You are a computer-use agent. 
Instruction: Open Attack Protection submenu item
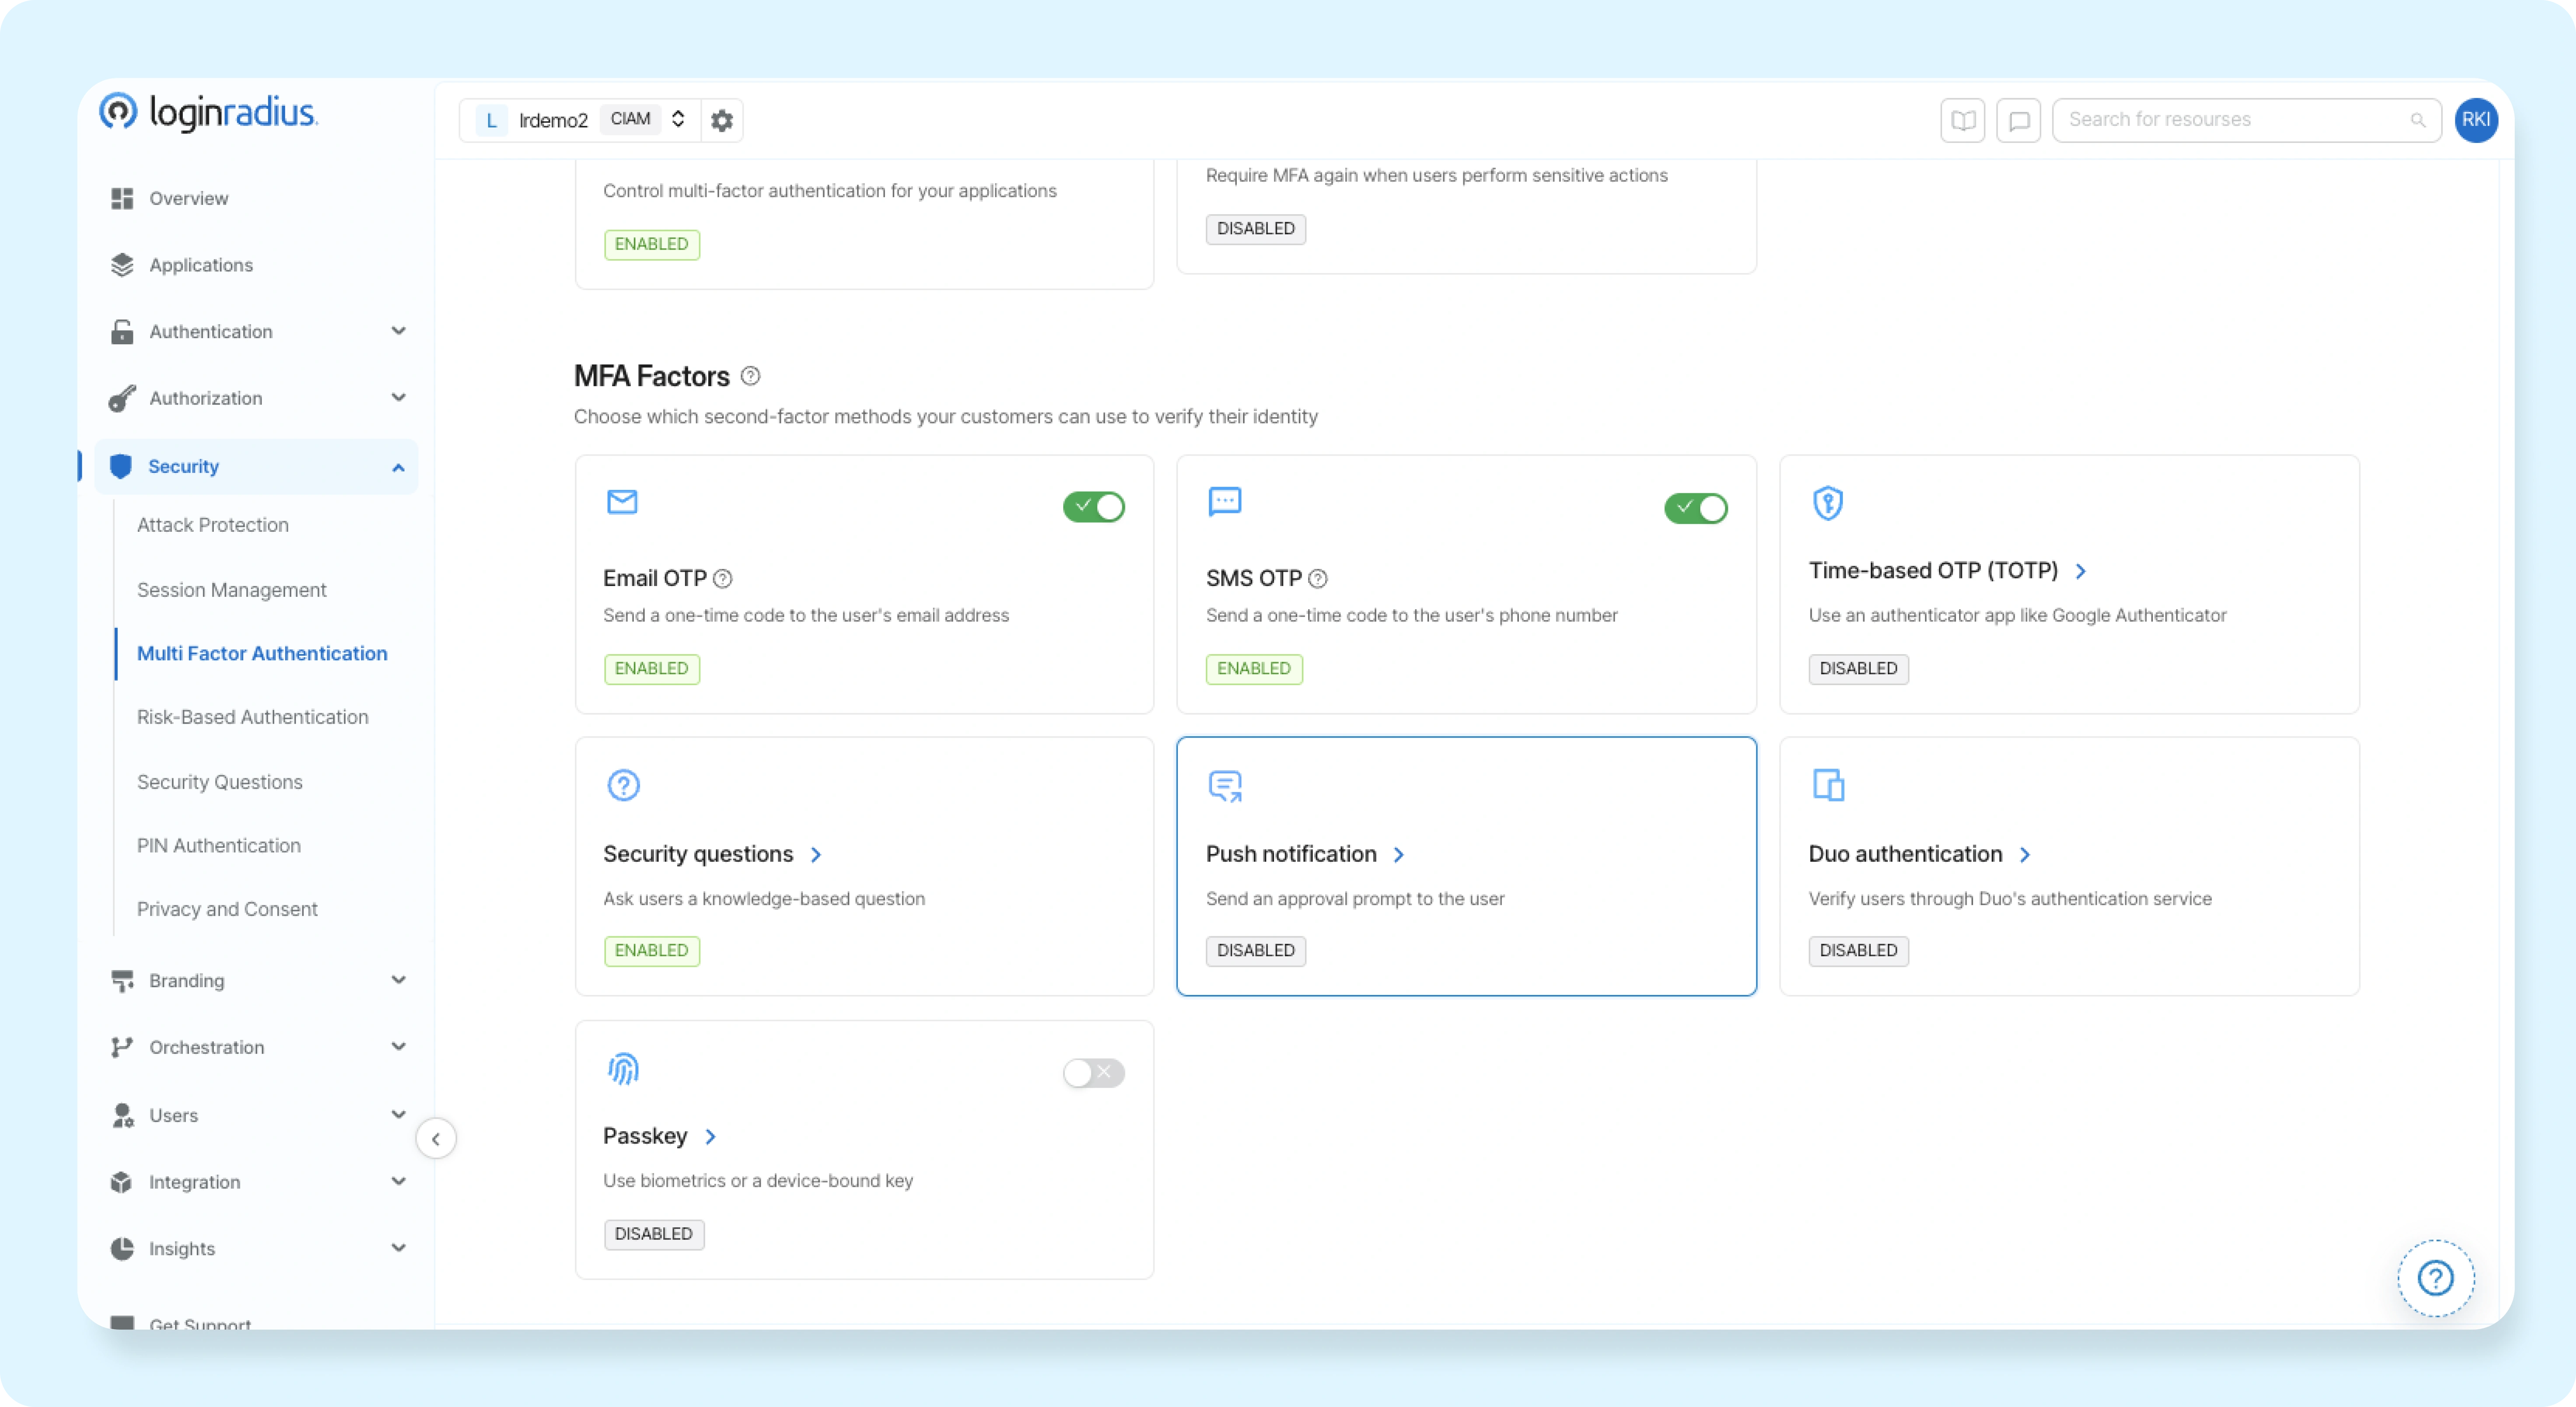[x=213, y=525]
